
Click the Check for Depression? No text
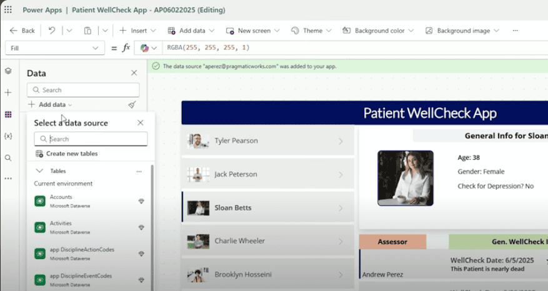(496, 186)
